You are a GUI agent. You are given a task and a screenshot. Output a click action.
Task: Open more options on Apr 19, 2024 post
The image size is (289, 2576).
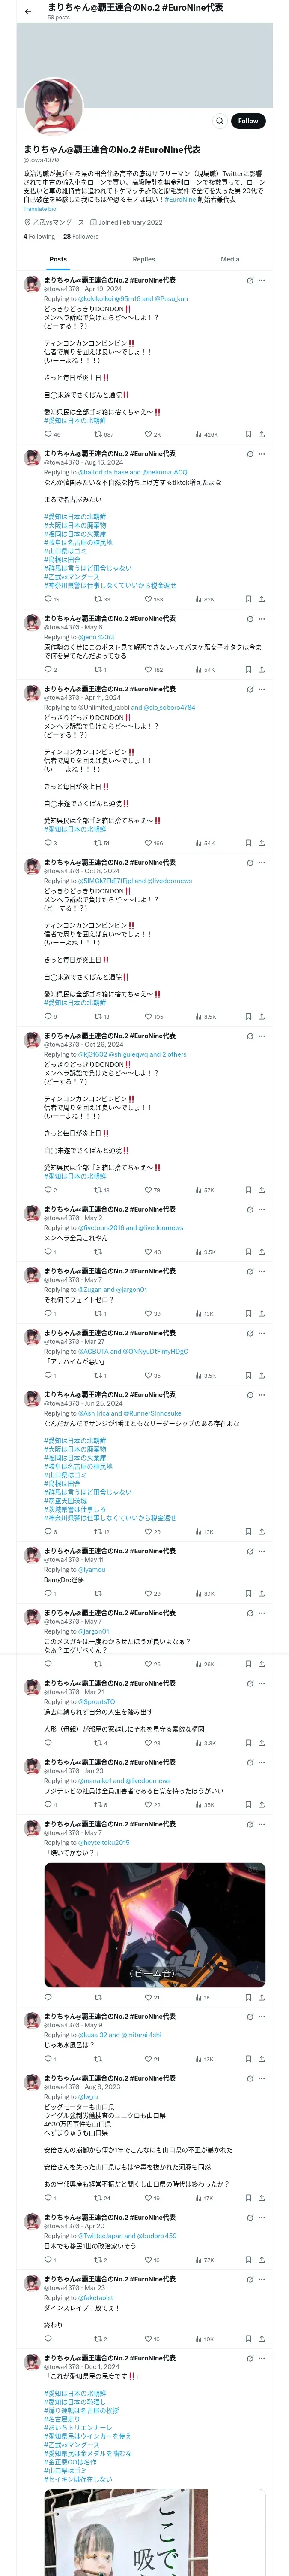[262, 281]
